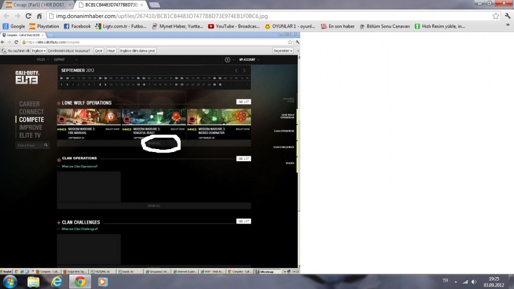Close the BCB1CB4483D7477B8D73 tab
514x289 pixels.
click(142, 5)
